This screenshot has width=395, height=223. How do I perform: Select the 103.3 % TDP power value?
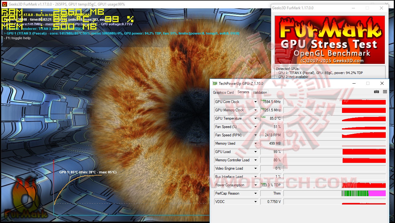click(x=271, y=185)
